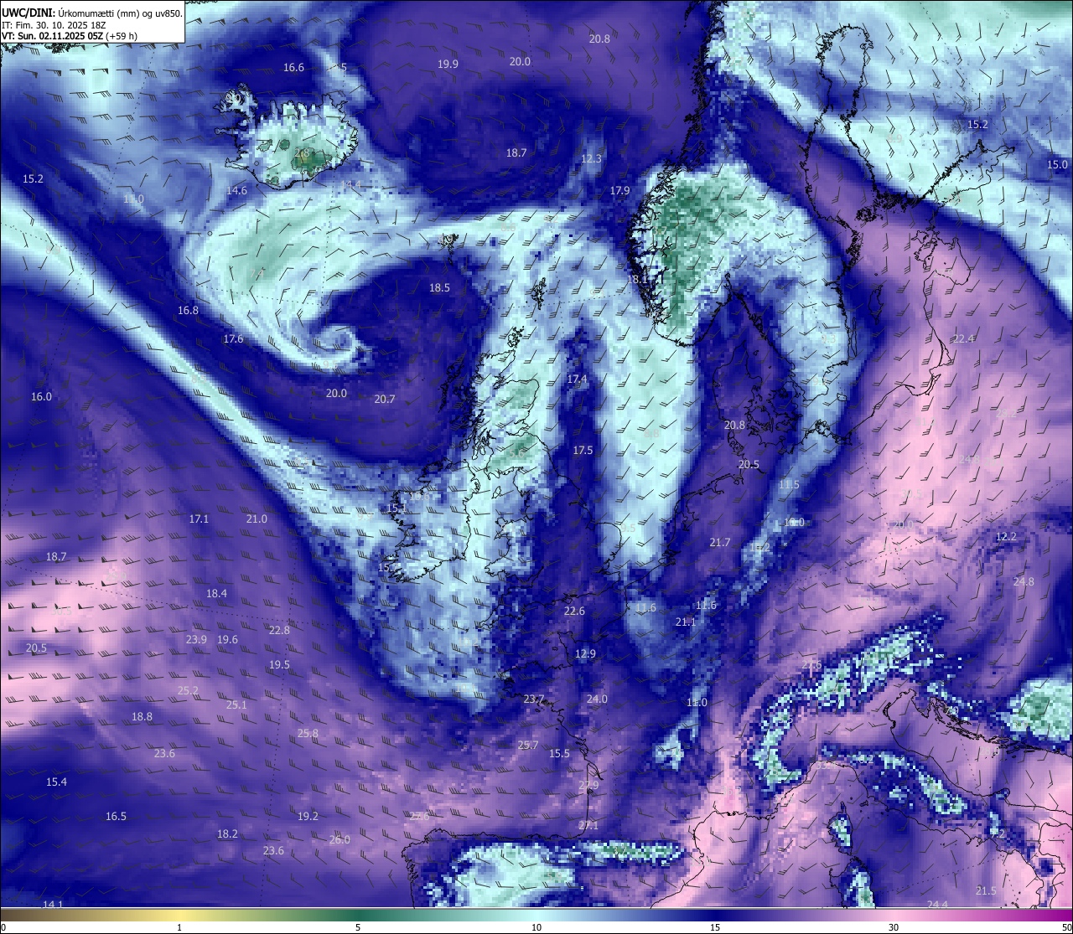Click the 24.4 value label
This screenshot has height=934, width=1073.
pyautogui.click(x=937, y=905)
